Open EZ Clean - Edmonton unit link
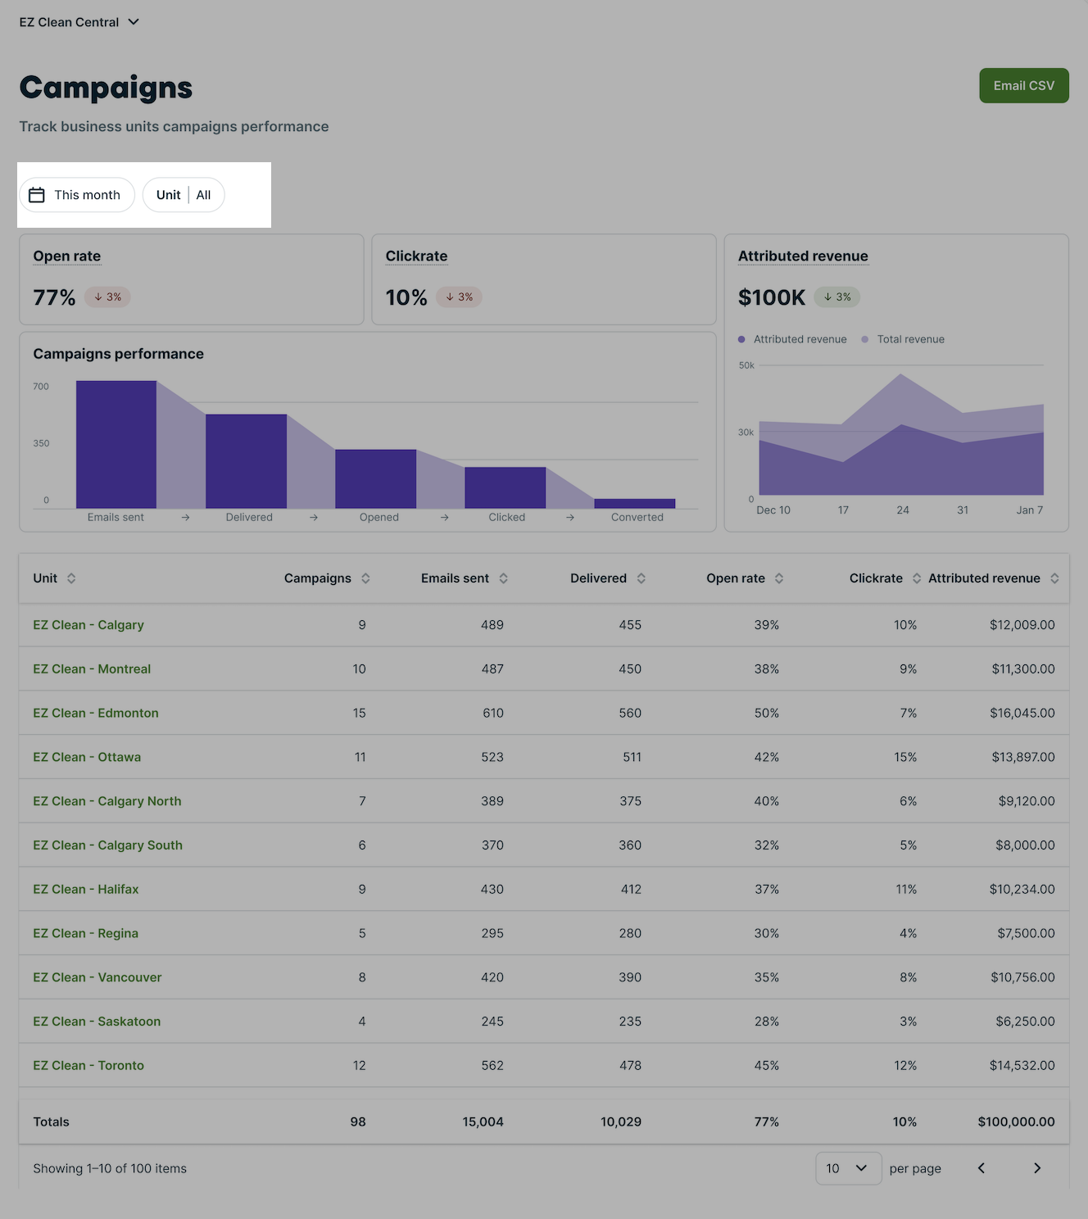 [96, 713]
